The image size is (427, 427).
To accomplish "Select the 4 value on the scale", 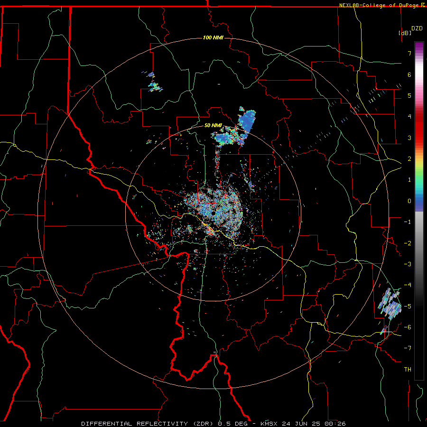I will pos(409,117).
